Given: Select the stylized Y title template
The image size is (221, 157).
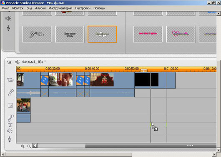Looking at the screenshot, I should pyautogui.click(x=37, y=34).
